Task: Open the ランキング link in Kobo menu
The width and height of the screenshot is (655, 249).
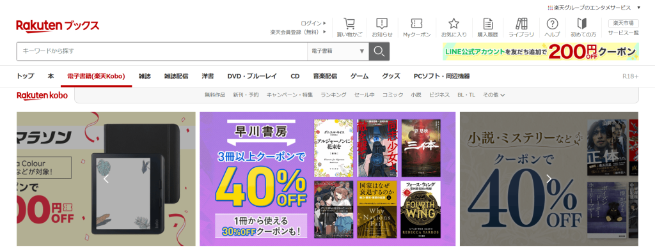Action: (333, 95)
